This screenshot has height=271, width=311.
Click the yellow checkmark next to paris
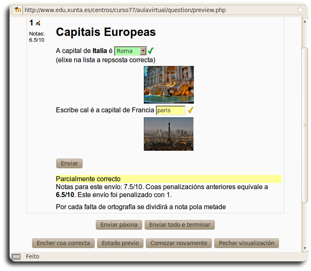pos(191,111)
